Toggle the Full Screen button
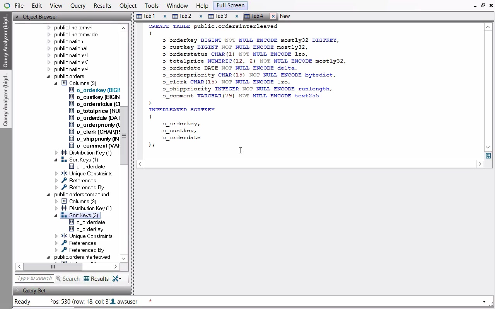 click(230, 5)
